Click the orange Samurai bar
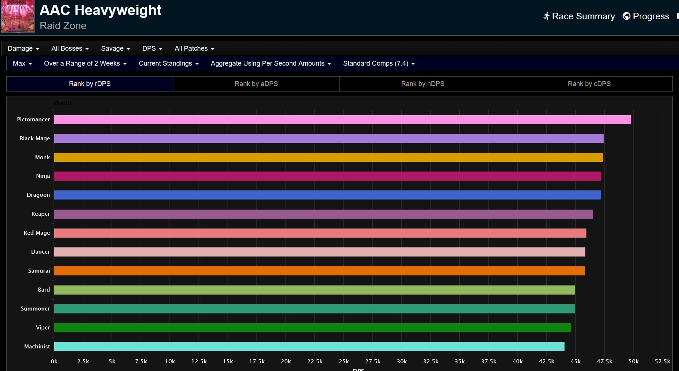679x371 pixels. tap(319, 271)
